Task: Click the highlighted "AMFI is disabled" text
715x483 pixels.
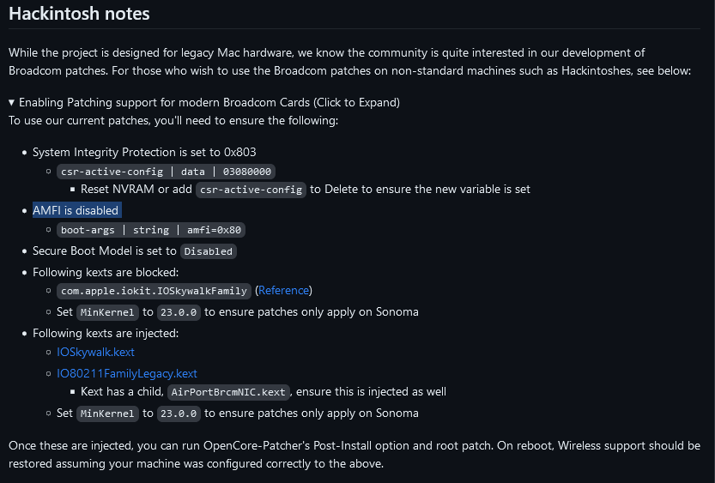Action: click(x=76, y=210)
